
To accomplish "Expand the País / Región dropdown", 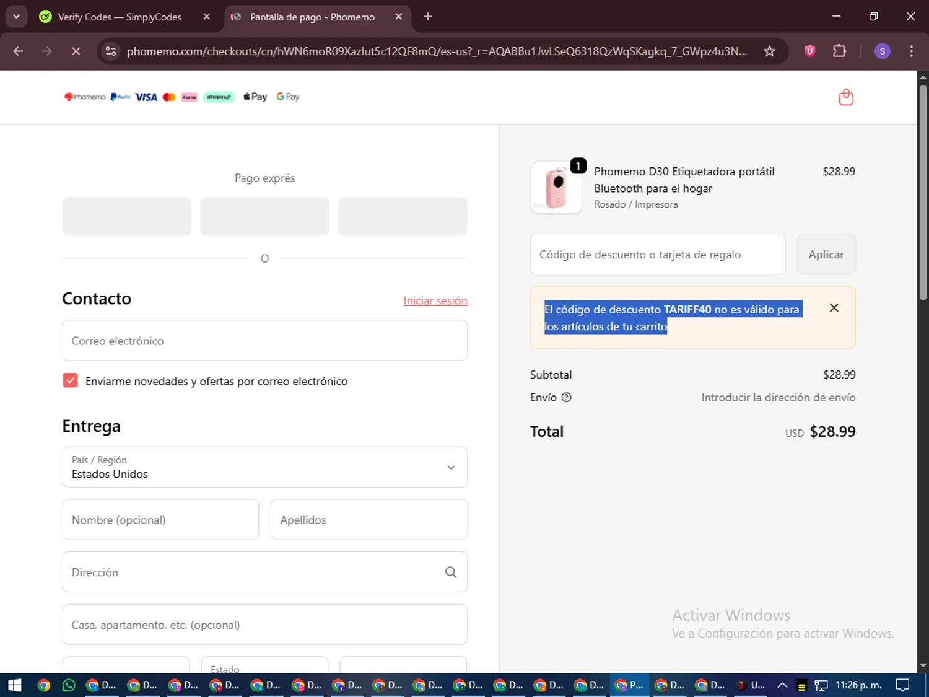I will pyautogui.click(x=265, y=467).
